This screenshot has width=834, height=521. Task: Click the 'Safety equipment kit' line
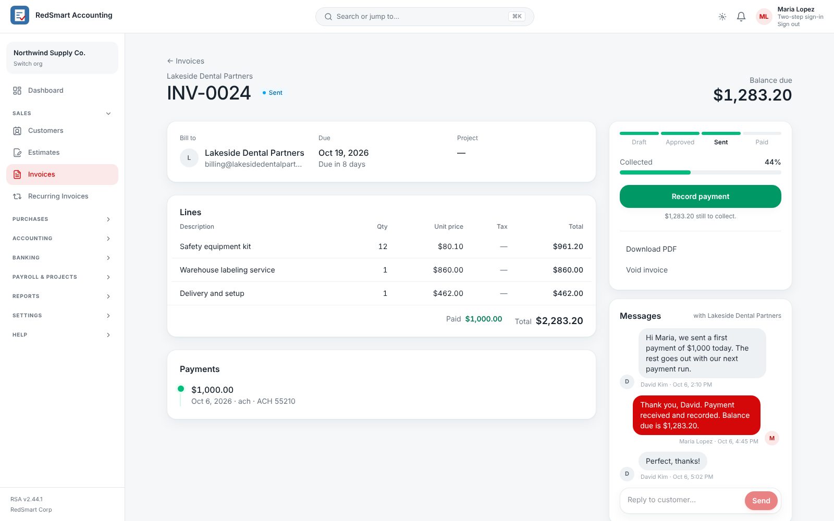point(382,246)
